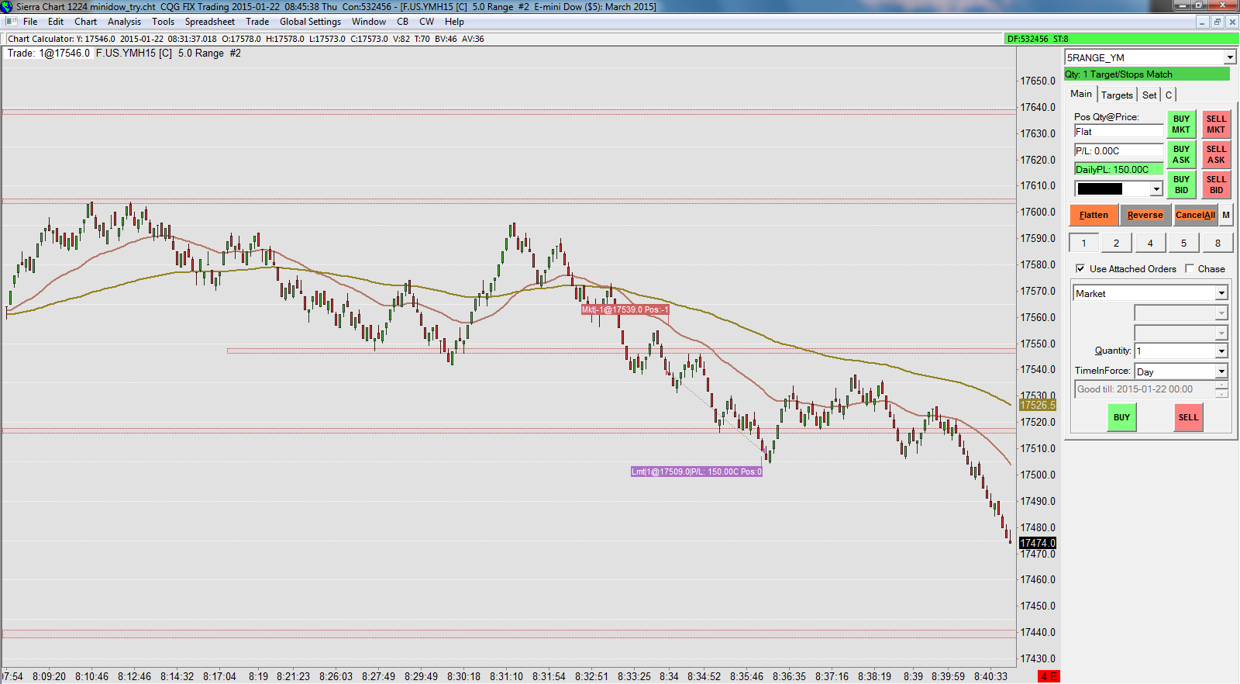Image resolution: width=1240 pixels, height=684 pixels.
Task: Switch to the Set tab
Action: pyautogui.click(x=1149, y=95)
